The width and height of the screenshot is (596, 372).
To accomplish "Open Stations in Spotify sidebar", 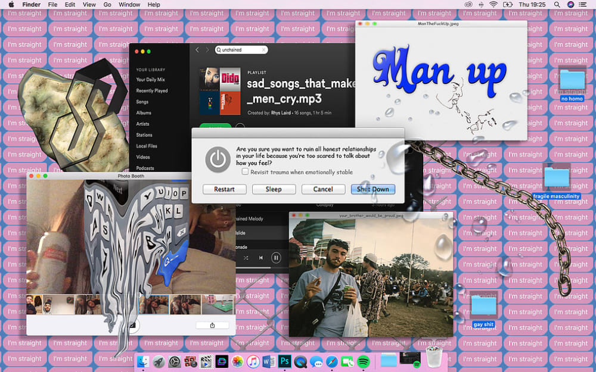I will 144,135.
